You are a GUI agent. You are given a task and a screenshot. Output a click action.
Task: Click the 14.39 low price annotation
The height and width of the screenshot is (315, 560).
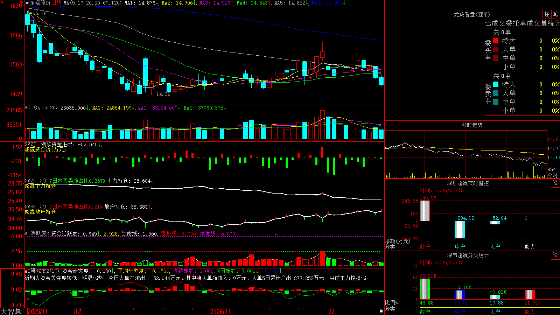pyautogui.click(x=163, y=94)
